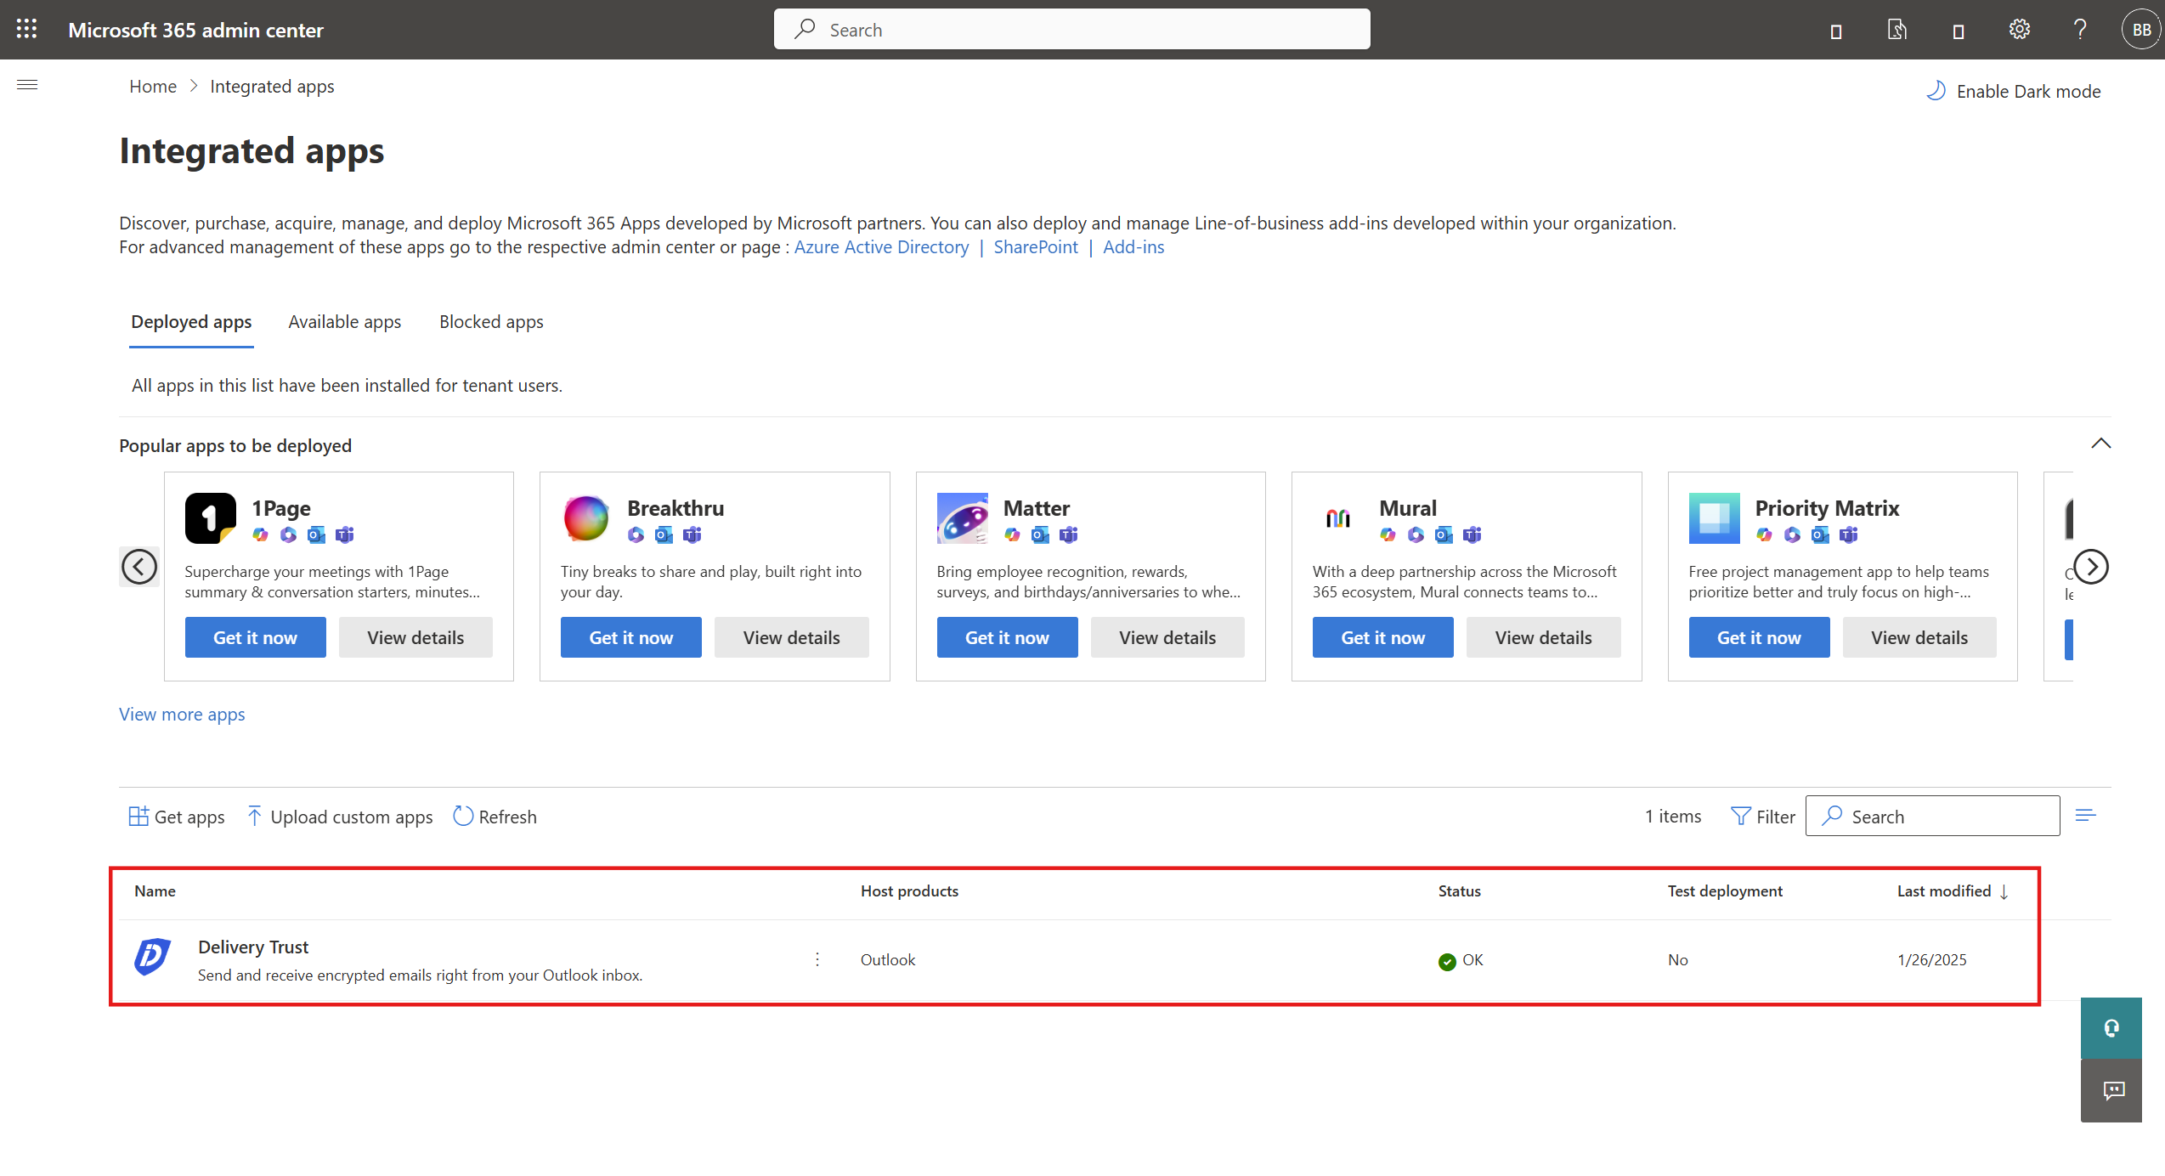Open the SharePoint admin link
Image resolution: width=2165 pixels, height=1176 pixels.
pos(1036,247)
